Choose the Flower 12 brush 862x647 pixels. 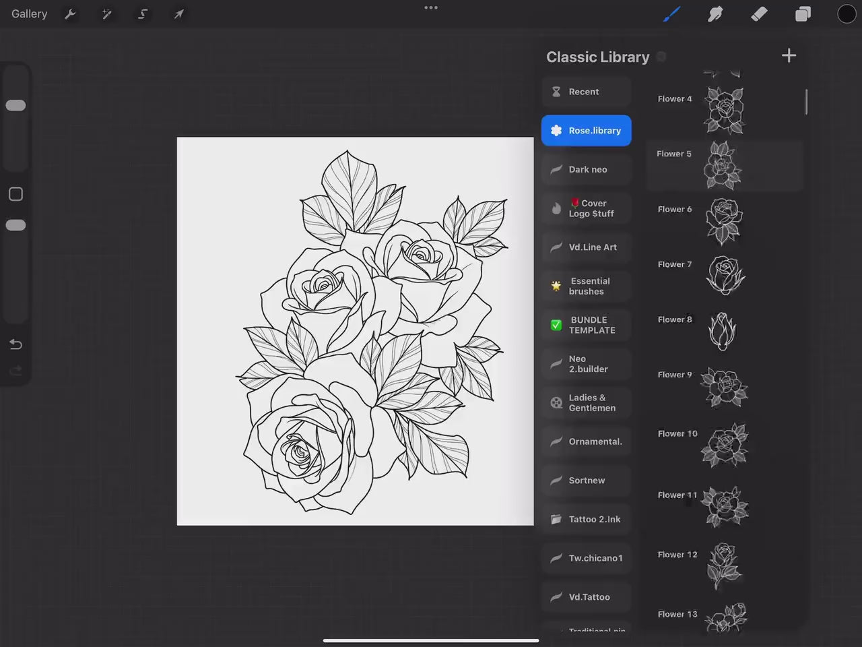pos(725,566)
